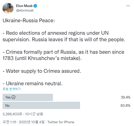The image size is (134, 126).
Task: Click the 60.6% poll result
Action: point(125,105)
